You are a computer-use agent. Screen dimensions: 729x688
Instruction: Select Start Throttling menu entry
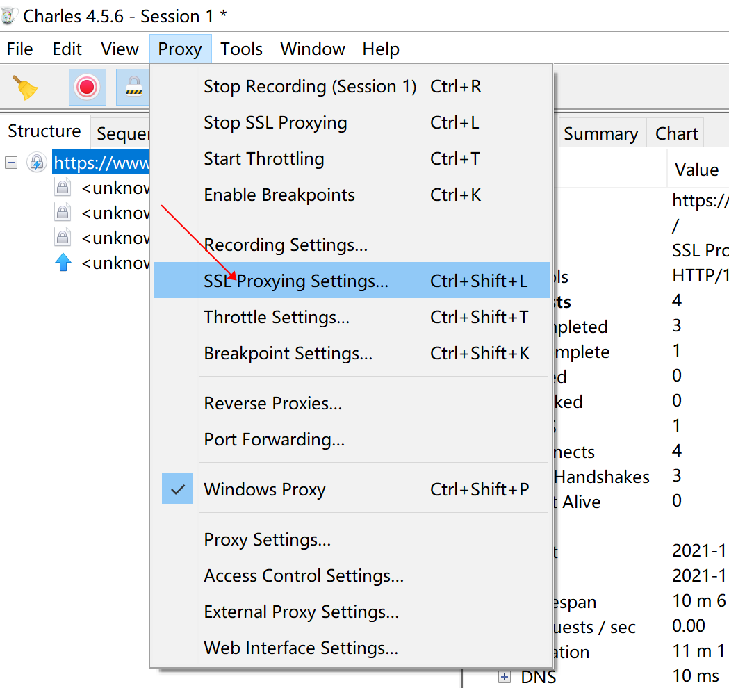[263, 158]
